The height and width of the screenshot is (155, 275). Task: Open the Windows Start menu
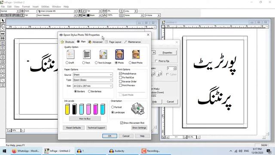pyautogui.click(x=4, y=151)
